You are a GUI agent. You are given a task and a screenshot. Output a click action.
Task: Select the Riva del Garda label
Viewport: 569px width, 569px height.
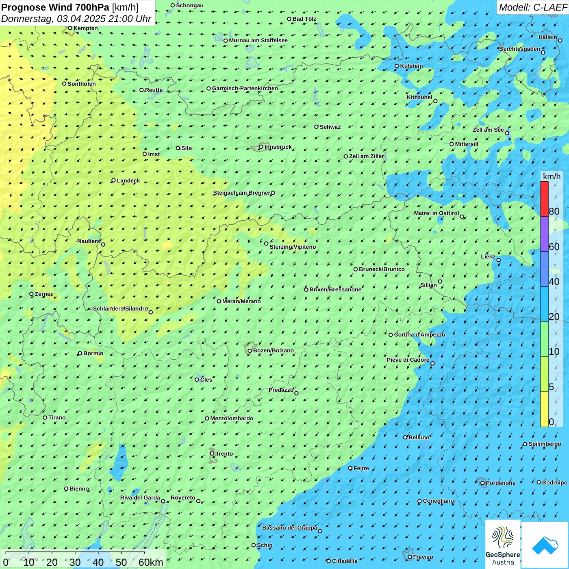pos(140,497)
